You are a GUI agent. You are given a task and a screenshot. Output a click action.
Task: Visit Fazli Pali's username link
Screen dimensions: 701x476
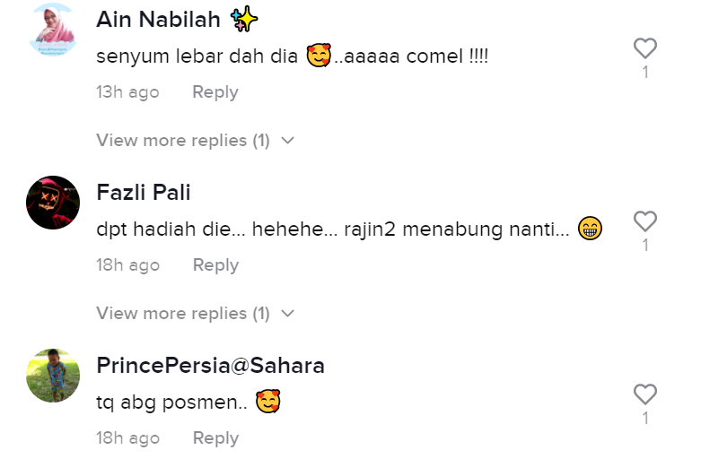144,193
